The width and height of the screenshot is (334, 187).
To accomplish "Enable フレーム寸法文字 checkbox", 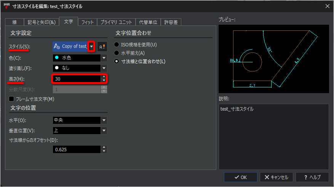I will (11, 99).
